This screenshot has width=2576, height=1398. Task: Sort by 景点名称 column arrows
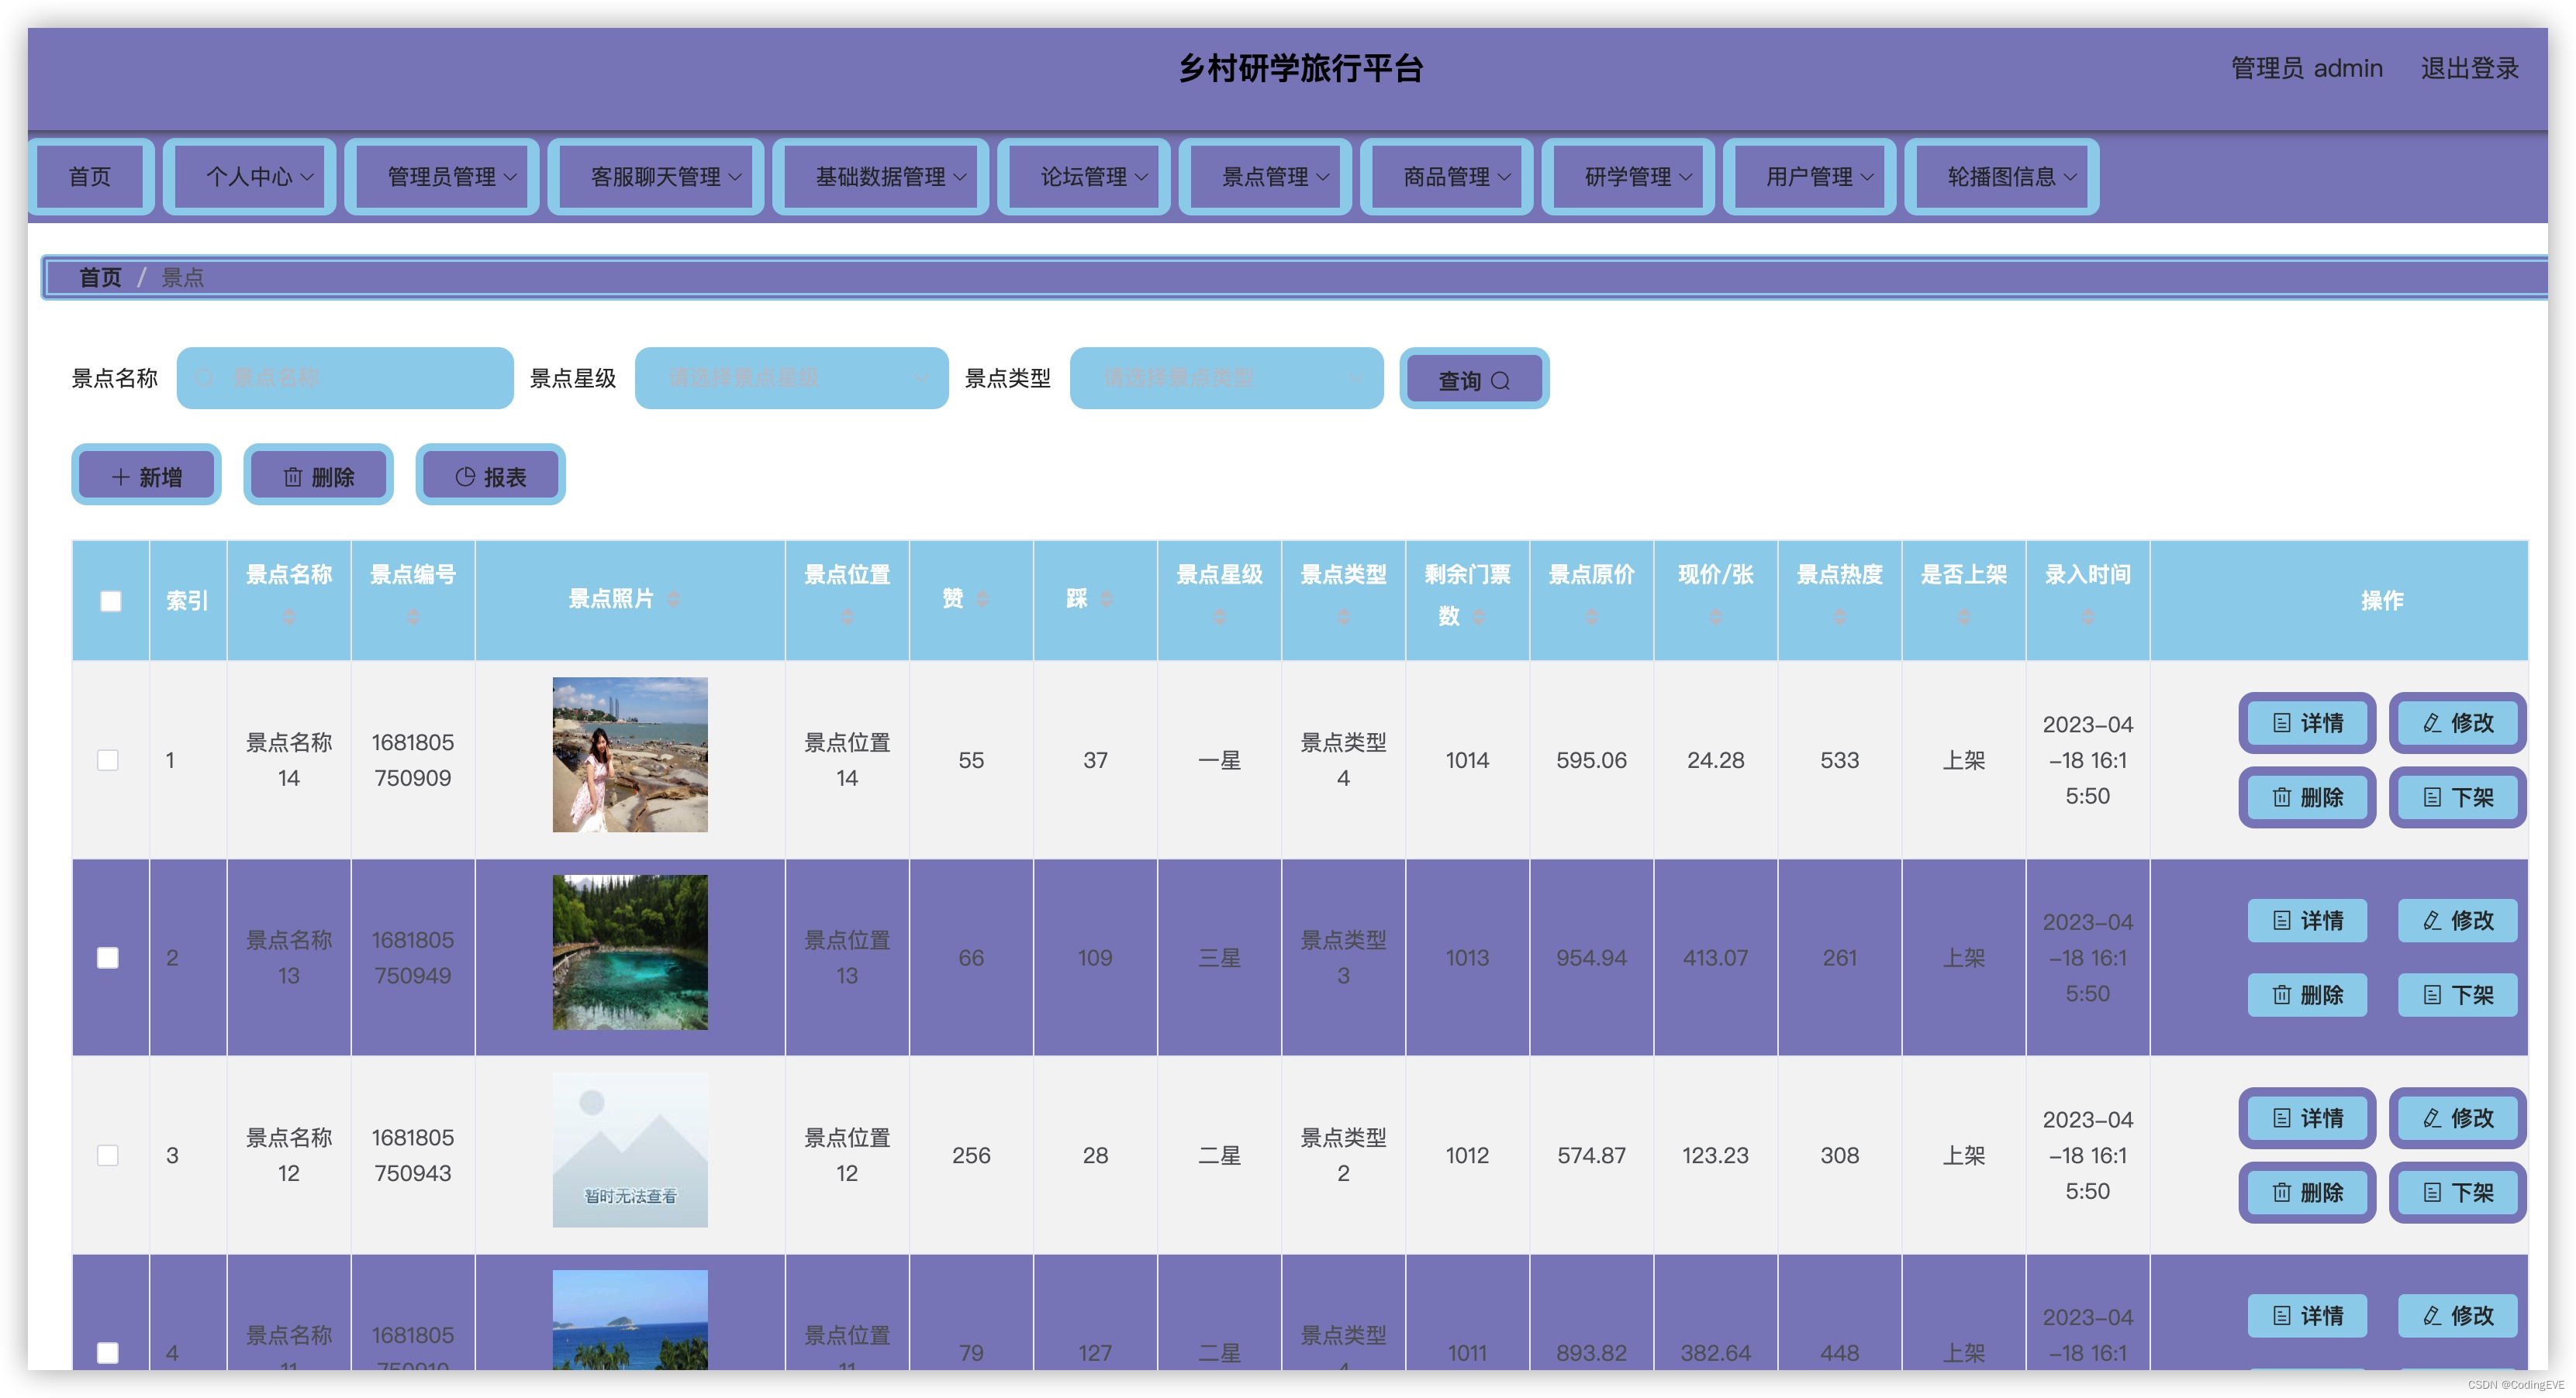(x=289, y=618)
